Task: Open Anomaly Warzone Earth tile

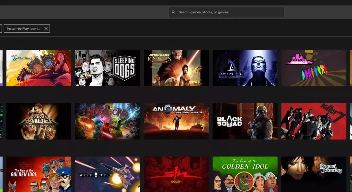Action: 176,121
